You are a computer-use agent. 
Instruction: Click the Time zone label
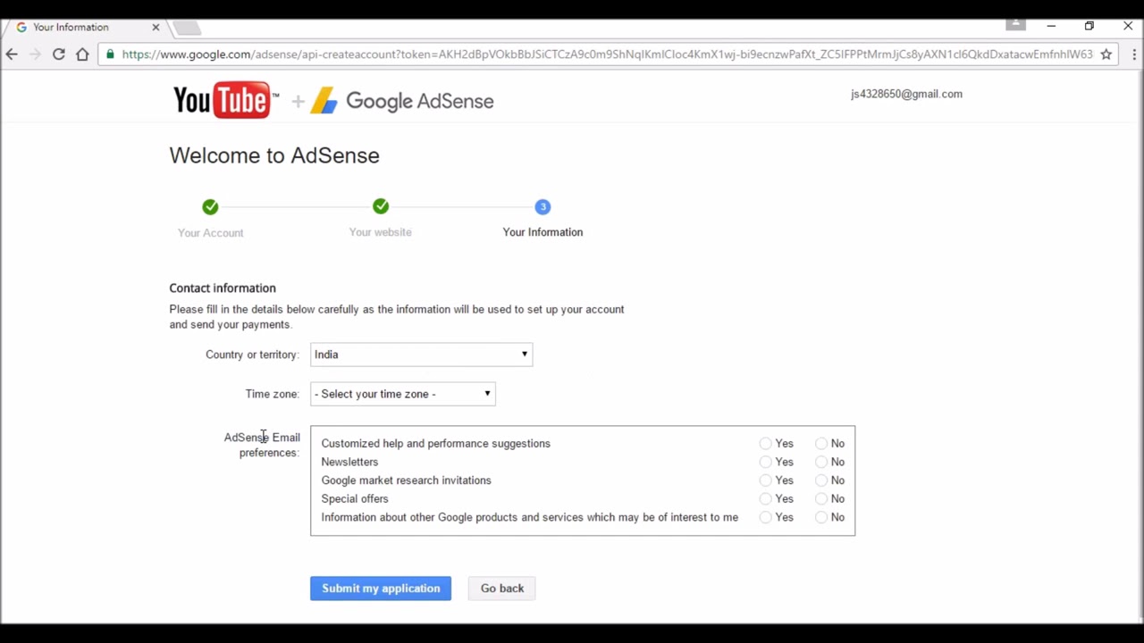tap(272, 394)
